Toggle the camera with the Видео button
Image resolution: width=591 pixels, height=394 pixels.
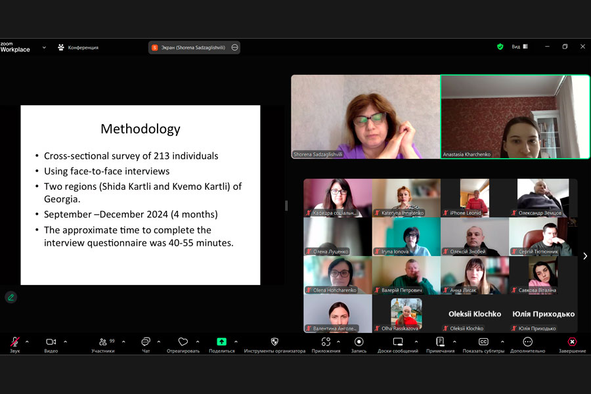(x=51, y=342)
